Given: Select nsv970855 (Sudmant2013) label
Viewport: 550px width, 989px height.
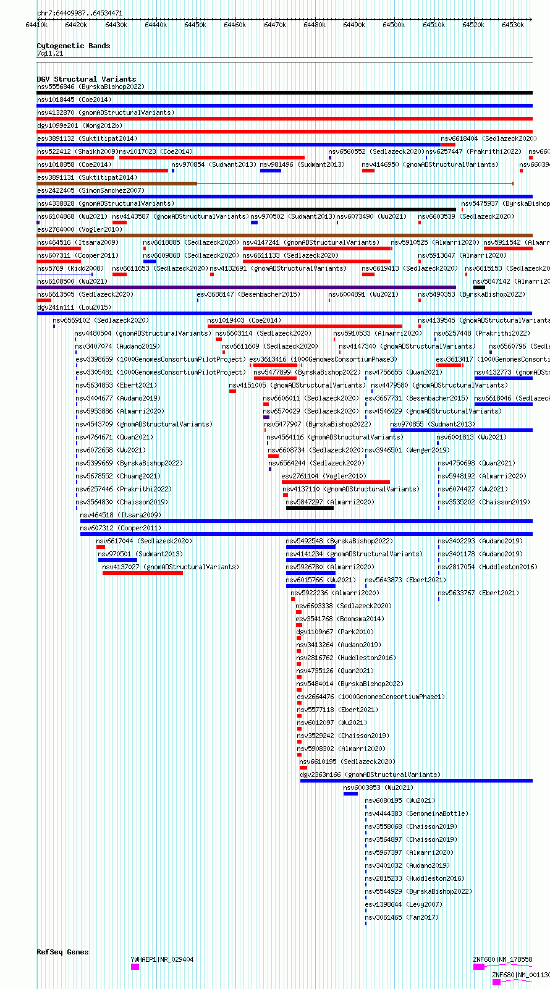Looking at the screenshot, I should [x=433, y=424].
